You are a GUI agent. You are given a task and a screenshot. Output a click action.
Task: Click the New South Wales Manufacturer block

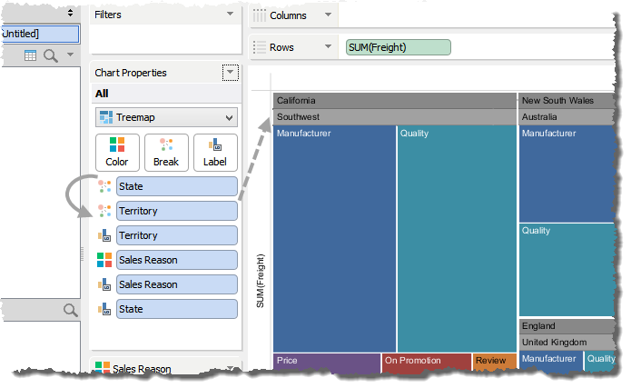pyautogui.click(x=567, y=174)
